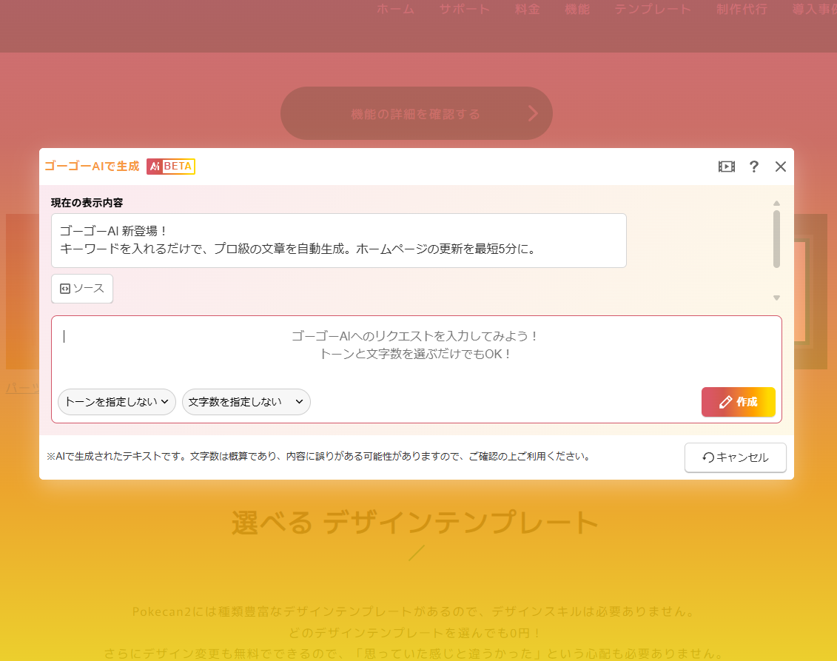The width and height of the screenshot is (837, 661).
Task: Click テンプレート in the dimmed navigation
Action: click(x=653, y=9)
